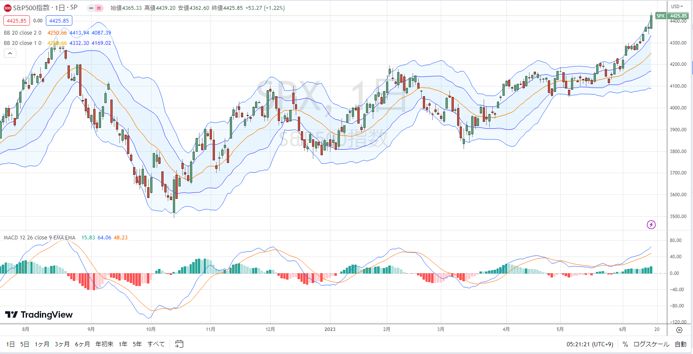The height and width of the screenshot is (354, 693).
Task: Select the MACD 12 26 close 9 indicator legend
Action: click(39, 238)
